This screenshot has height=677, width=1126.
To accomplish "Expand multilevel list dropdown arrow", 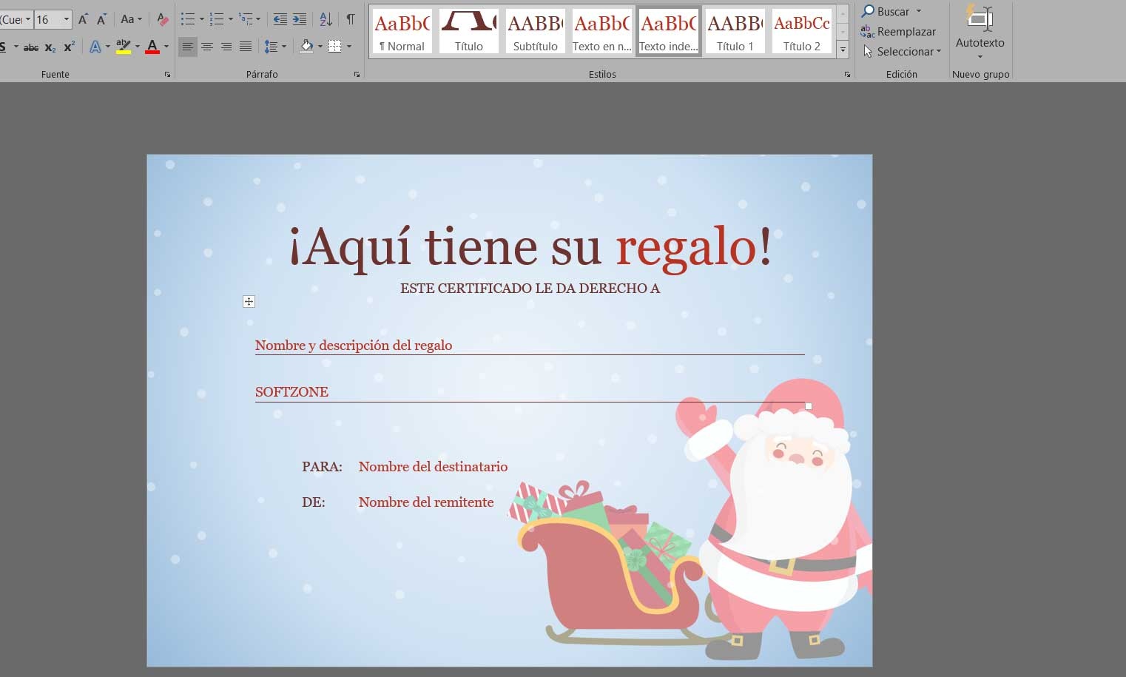I will pos(258,19).
